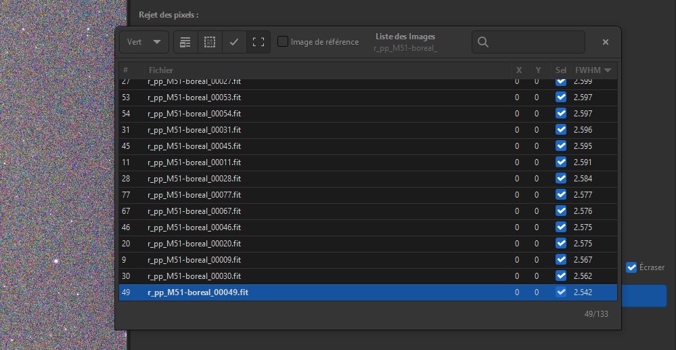
Task: Select the r_pp_M51-boreal_00077.fit file row
Action: pos(194,195)
